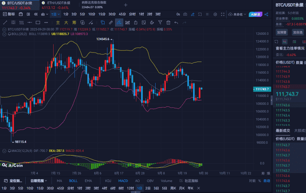
Task: Enter fullscreen chart mode
Action: click(223, 14)
